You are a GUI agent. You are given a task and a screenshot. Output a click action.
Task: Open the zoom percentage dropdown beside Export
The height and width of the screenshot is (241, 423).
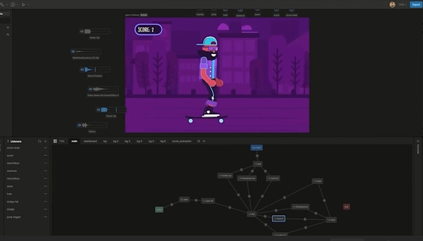click(x=402, y=4)
